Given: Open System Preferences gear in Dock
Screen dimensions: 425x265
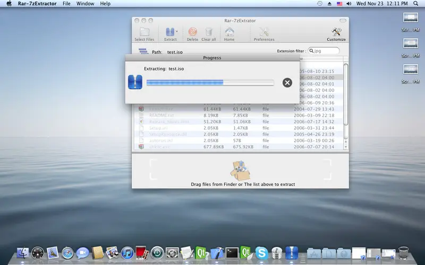Looking at the screenshot, I should tap(172, 253).
